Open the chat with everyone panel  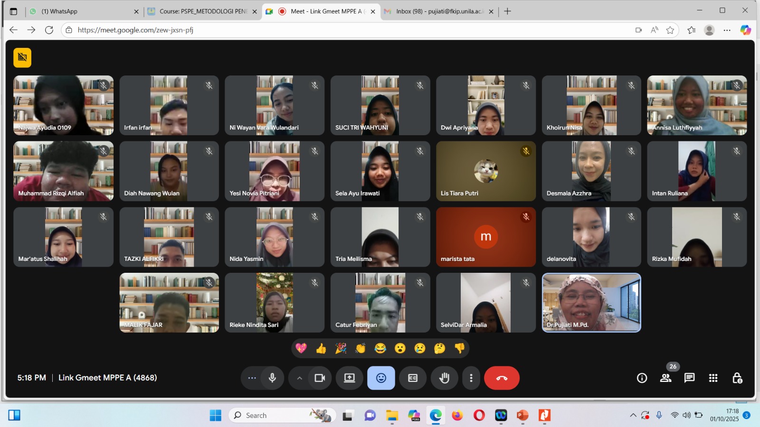tap(689, 378)
